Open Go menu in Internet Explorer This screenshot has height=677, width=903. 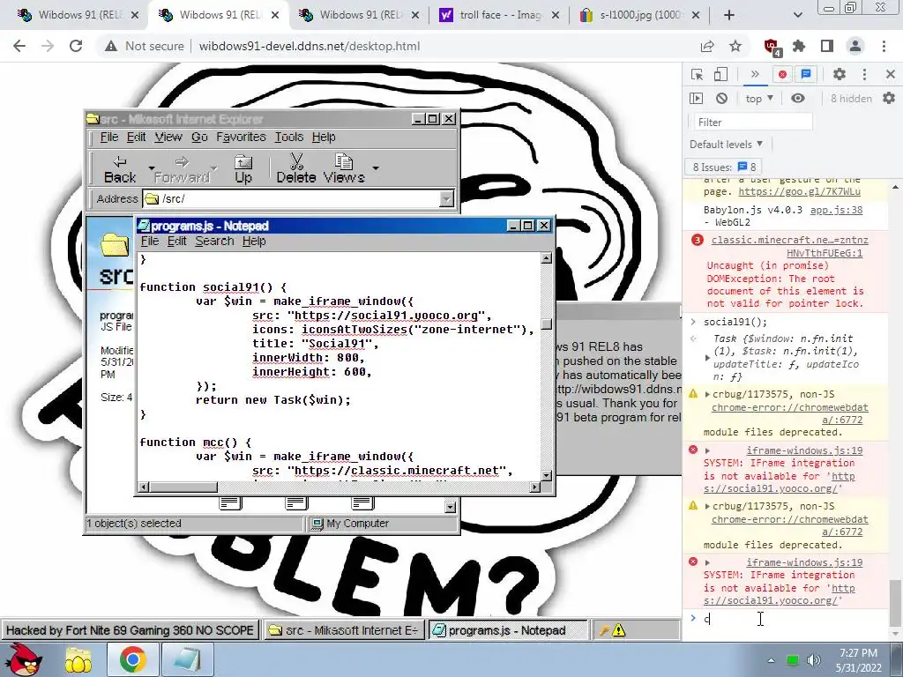coord(199,137)
